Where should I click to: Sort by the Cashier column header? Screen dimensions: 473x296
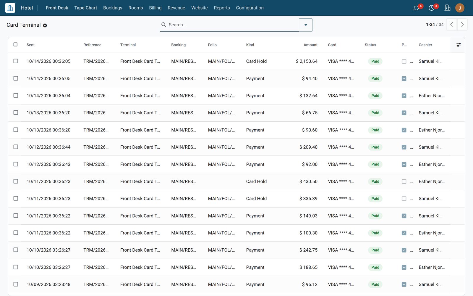point(425,45)
